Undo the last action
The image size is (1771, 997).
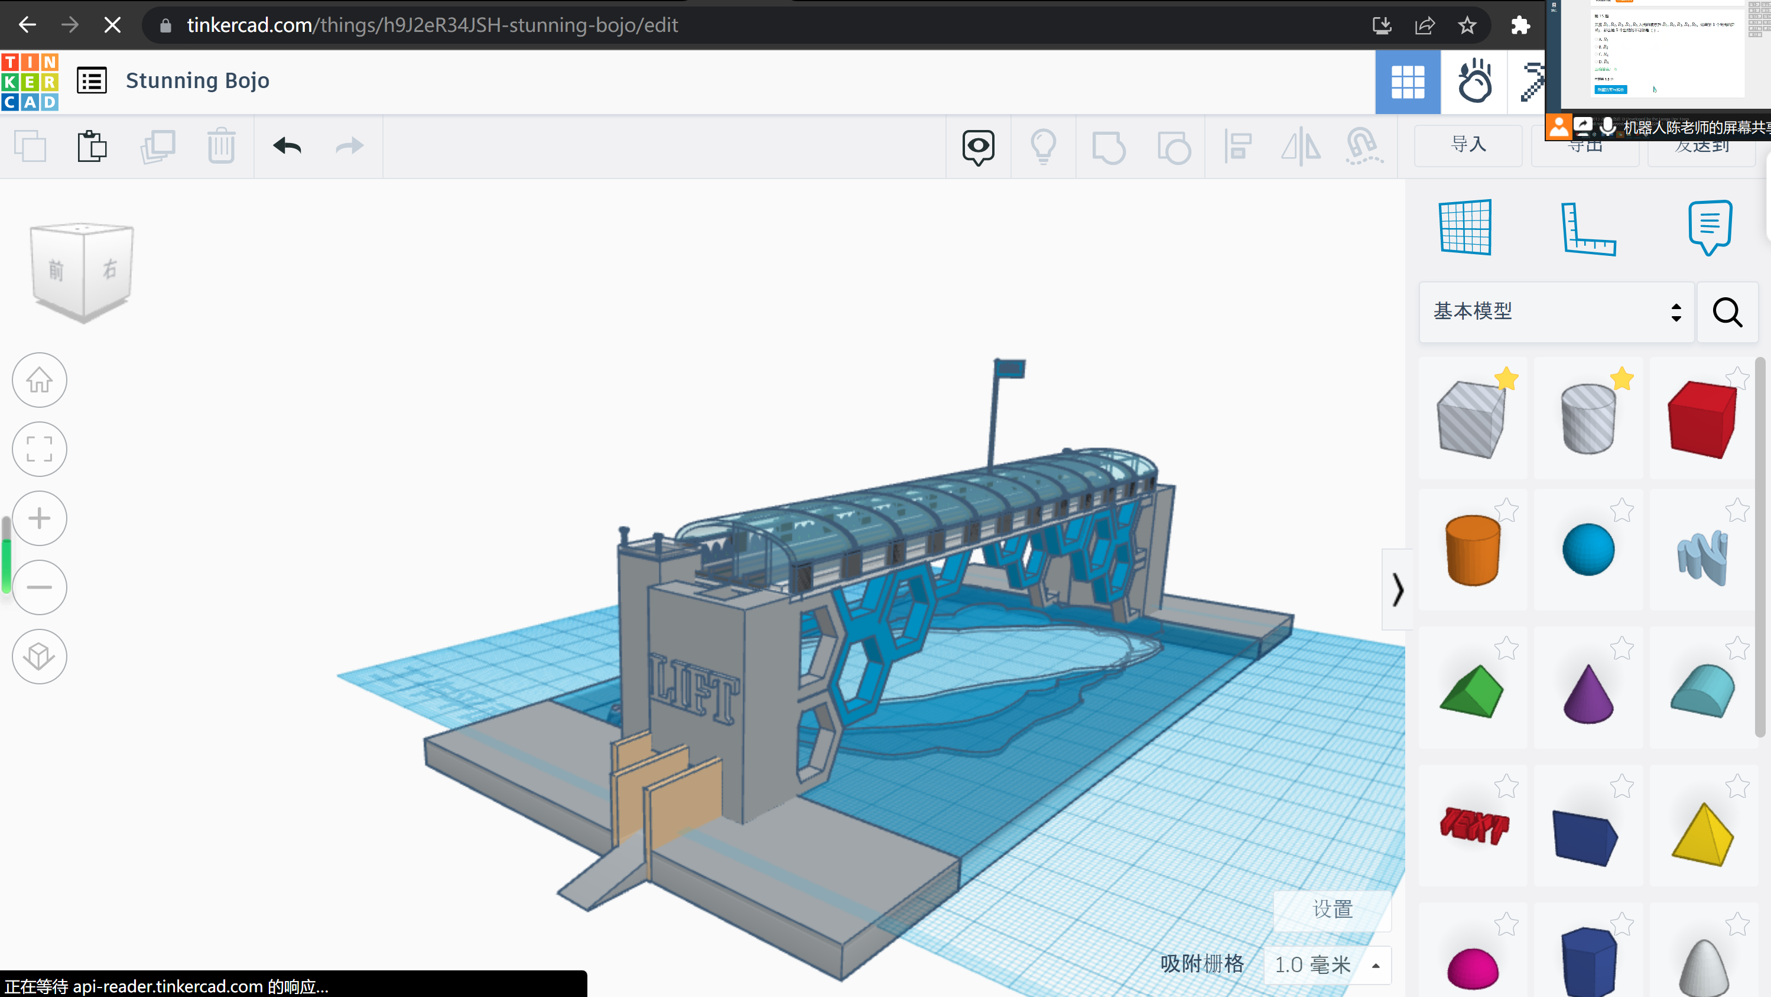287,146
